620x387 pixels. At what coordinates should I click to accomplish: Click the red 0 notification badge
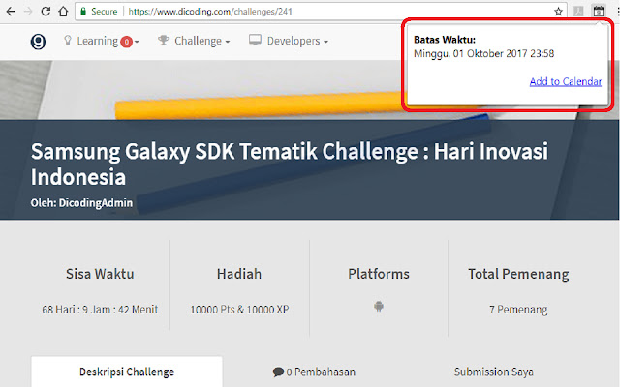[x=126, y=42]
